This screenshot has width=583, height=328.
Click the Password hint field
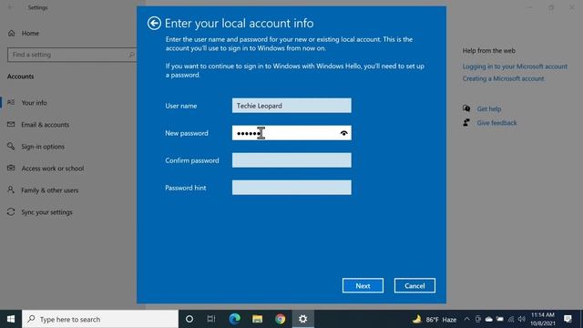coord(291,188)
